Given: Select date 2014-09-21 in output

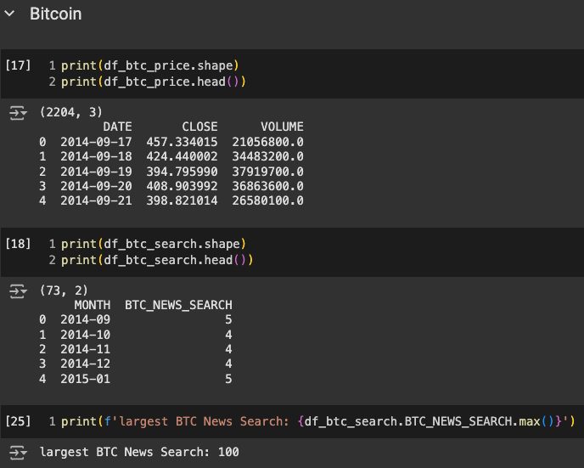Looking at the screenshot, I should point(96,200).
